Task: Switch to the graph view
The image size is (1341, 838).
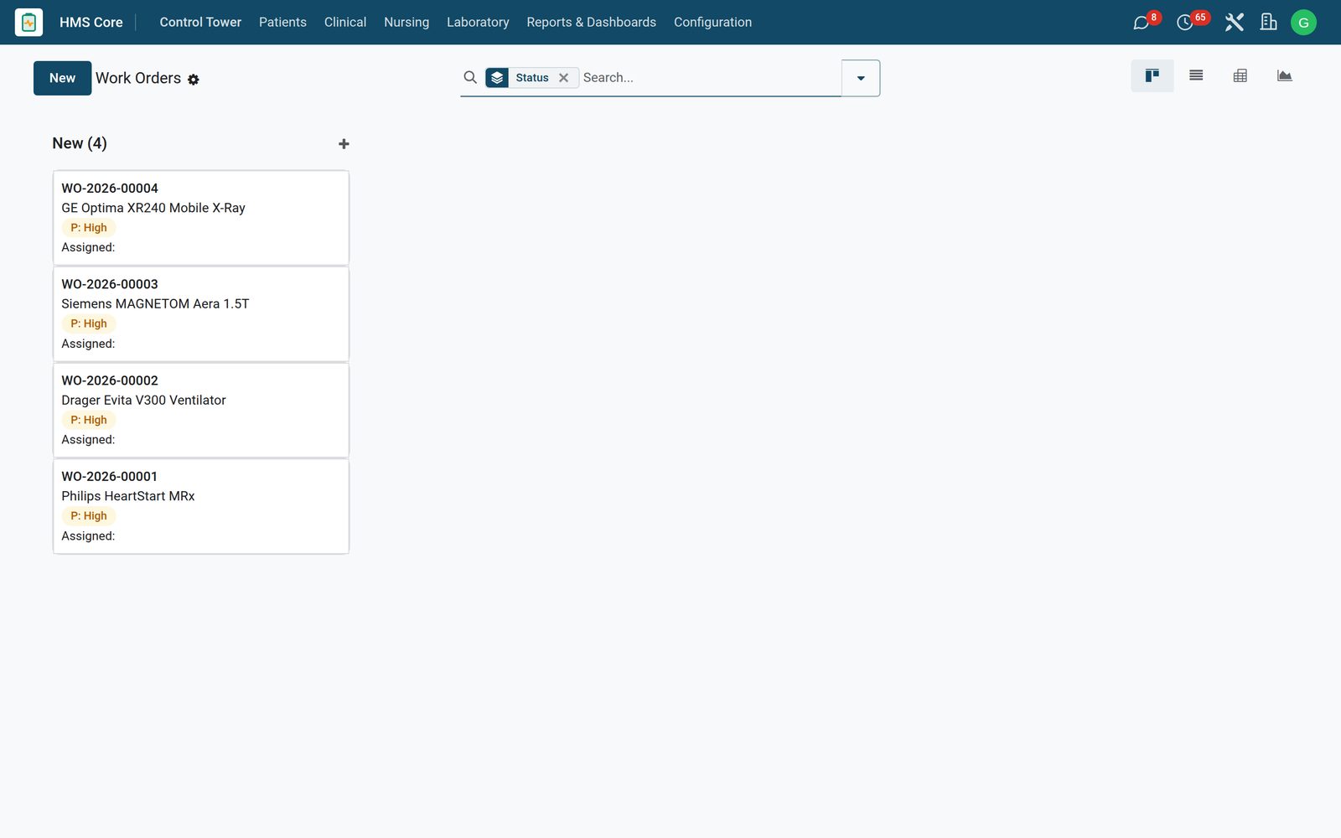Action: (x=1284, y=75)
